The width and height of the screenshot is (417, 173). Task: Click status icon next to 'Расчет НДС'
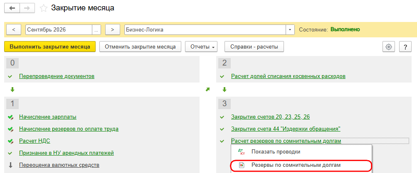(10, 141)
